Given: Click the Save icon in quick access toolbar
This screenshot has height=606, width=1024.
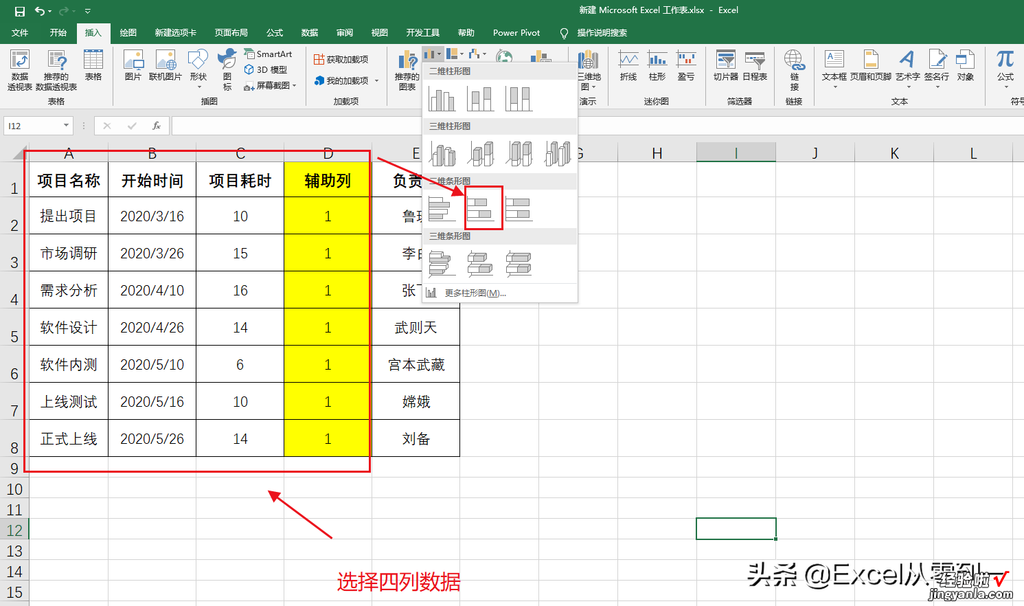Looking at the screenshot, I should (x=19, y=11).
